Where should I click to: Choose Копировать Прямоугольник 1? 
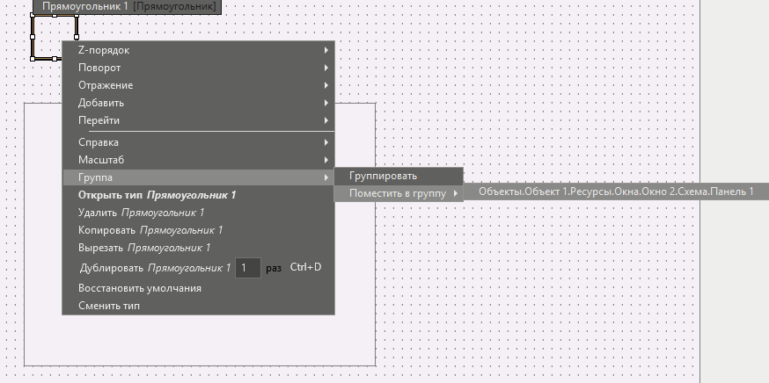(150, 230)
